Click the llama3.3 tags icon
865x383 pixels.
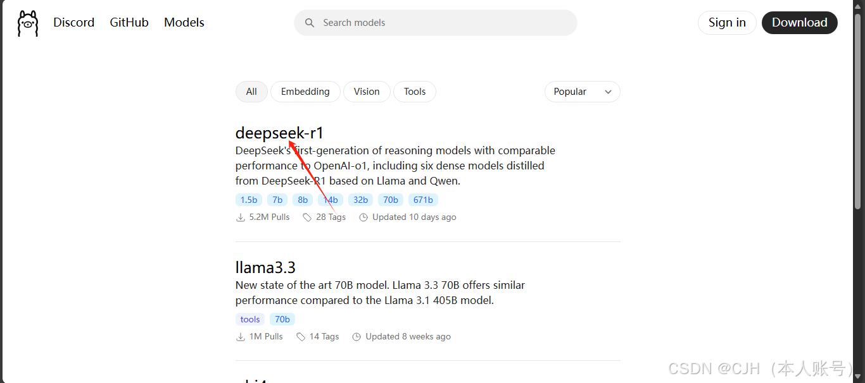point(301,337)
